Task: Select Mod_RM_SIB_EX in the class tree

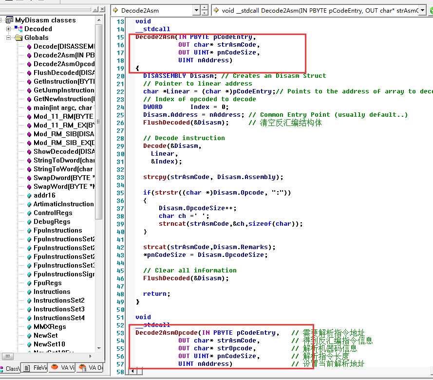Action: tap(64, 143)
